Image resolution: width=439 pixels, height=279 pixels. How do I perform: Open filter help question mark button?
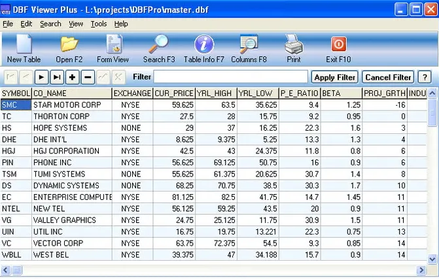click(425, 77)
